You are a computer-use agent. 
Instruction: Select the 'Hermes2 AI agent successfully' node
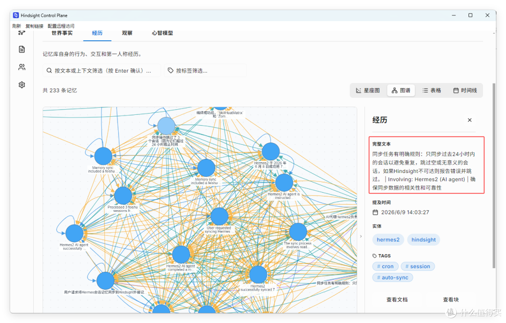point(74,233)
